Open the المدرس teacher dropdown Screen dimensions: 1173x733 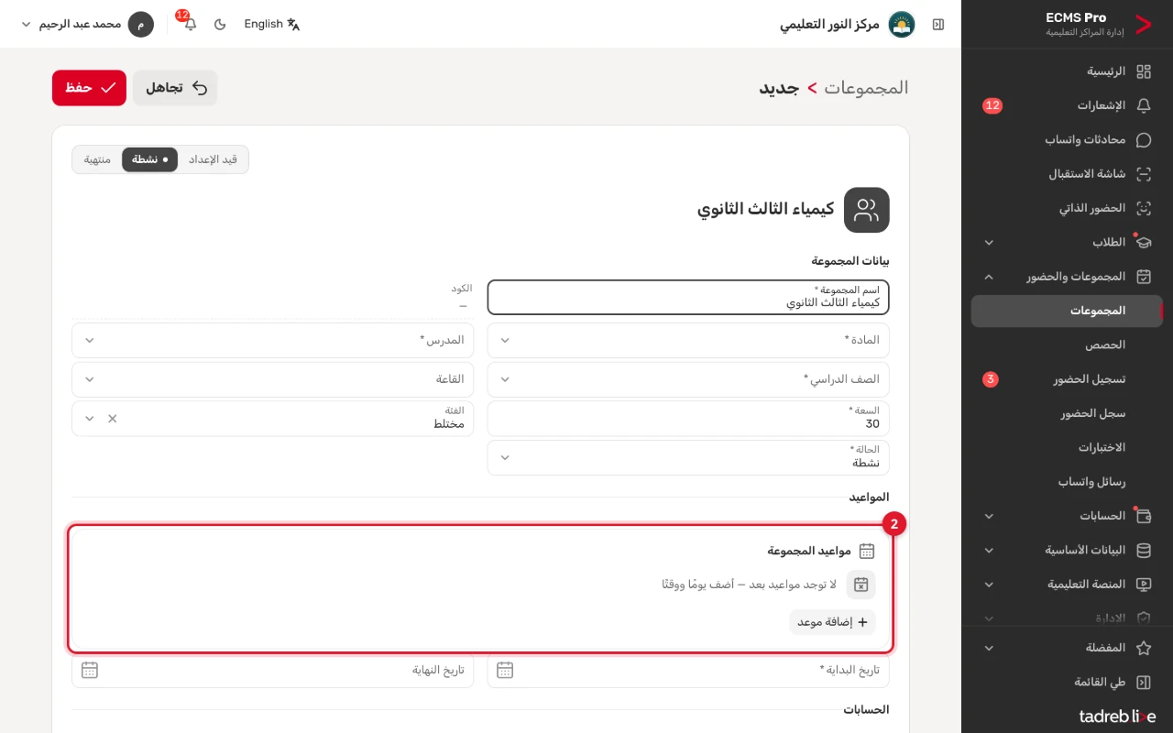273,340
